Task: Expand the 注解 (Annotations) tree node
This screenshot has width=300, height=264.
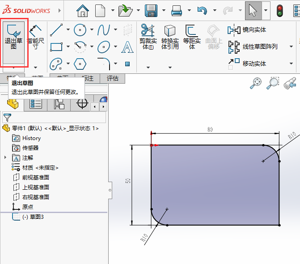Action: 5,158
